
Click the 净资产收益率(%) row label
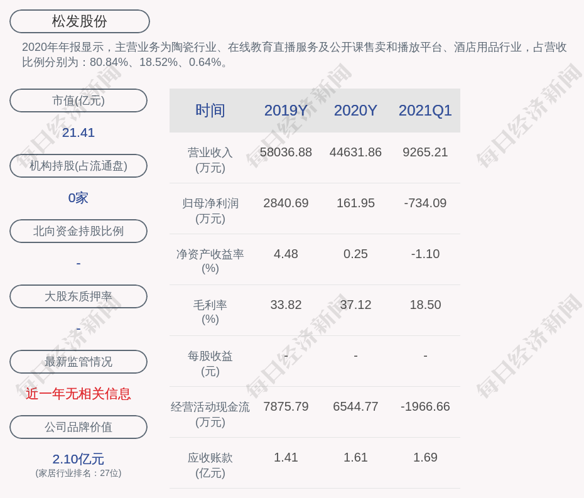pyautogui.click(x=210, y=261)
